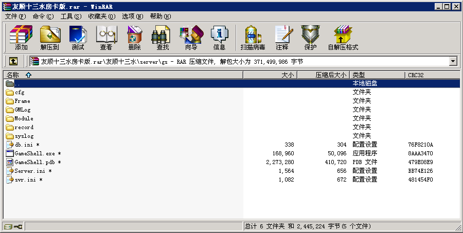463x233 pixels.
Task: Sort by 压缩后大小 column header
Action: tap(331, 75)
